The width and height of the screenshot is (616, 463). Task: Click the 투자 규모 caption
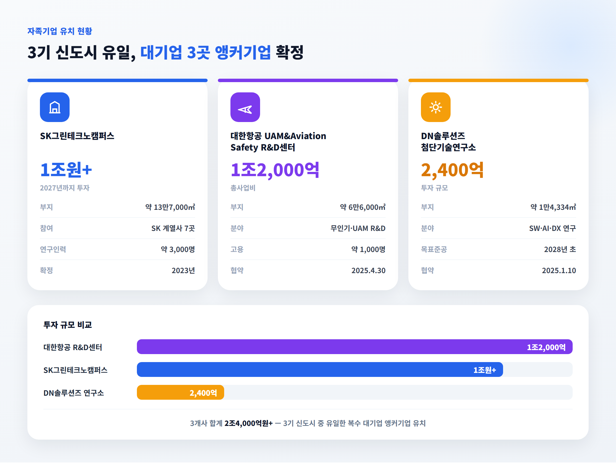click(x=434, y=188)
